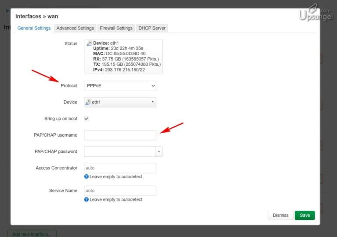Viewport: 337px width, 237px height.
Task: Select the DHCP Server tab
Action: click(152, 28)
